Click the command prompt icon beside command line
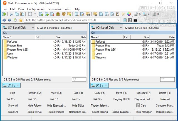 (135, 20)
